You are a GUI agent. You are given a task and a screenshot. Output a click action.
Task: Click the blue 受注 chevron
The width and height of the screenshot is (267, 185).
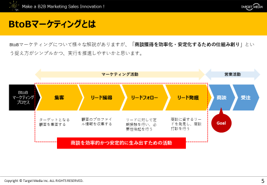click(x=246, y=98)
